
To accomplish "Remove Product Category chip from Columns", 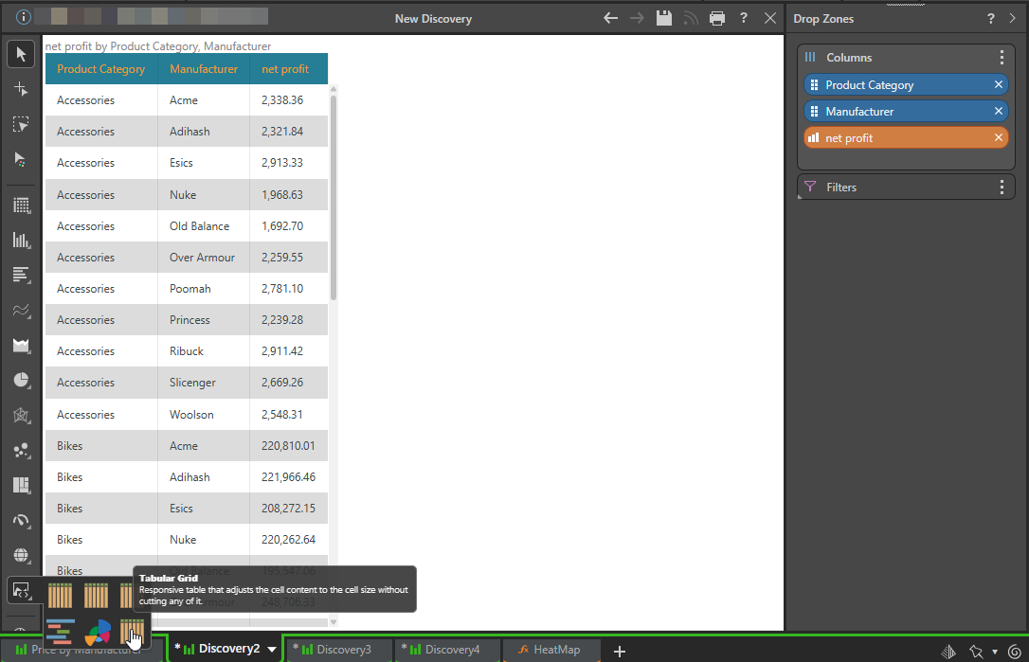I will (998, 84).
